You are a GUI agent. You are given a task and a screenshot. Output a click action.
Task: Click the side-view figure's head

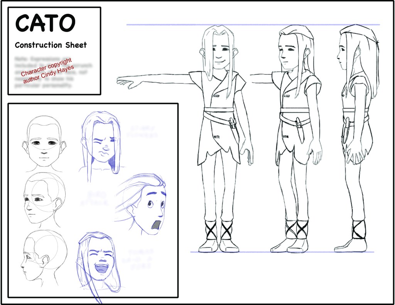tap(349, 50)
